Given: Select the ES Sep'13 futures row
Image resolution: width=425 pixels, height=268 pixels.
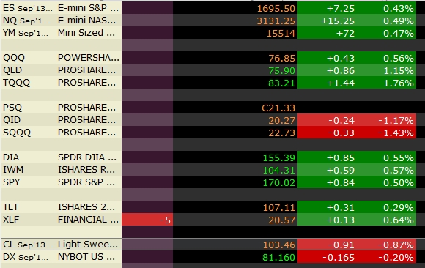Looking at the screenshot, I should 212,8.
